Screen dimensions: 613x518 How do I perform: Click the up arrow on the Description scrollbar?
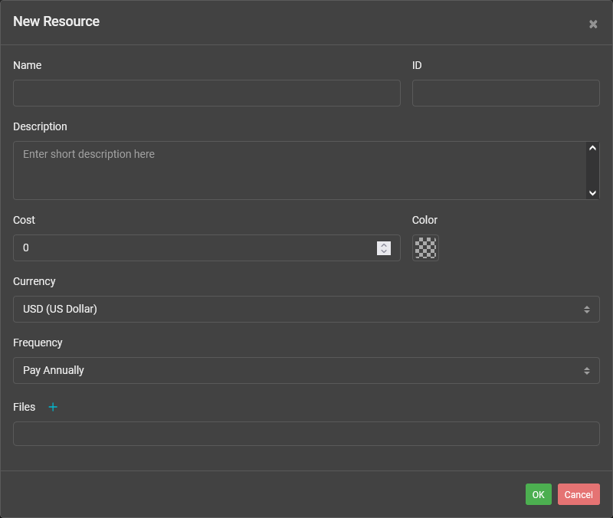point(593,147)
